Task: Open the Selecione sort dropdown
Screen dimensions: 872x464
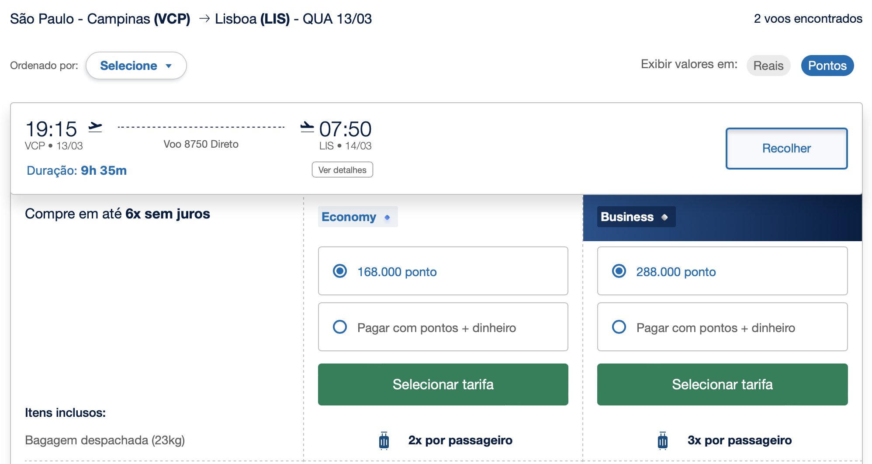Action: [x=136, y=66]
